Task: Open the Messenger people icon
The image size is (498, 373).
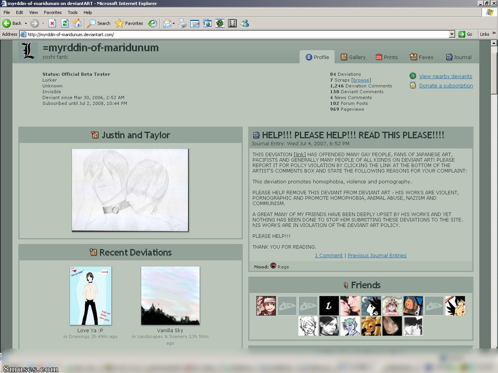Action: tap(245, 23)
